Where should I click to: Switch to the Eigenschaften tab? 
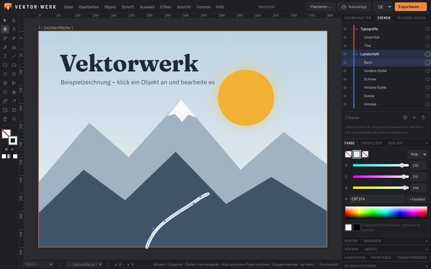pyautogui.click(x=358, y=18)
